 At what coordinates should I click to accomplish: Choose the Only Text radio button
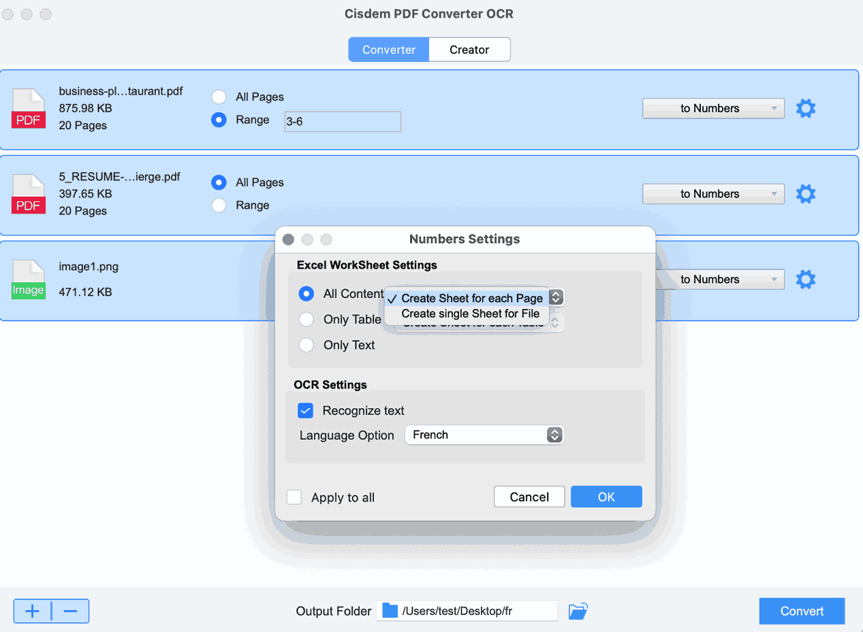point(307,345)
